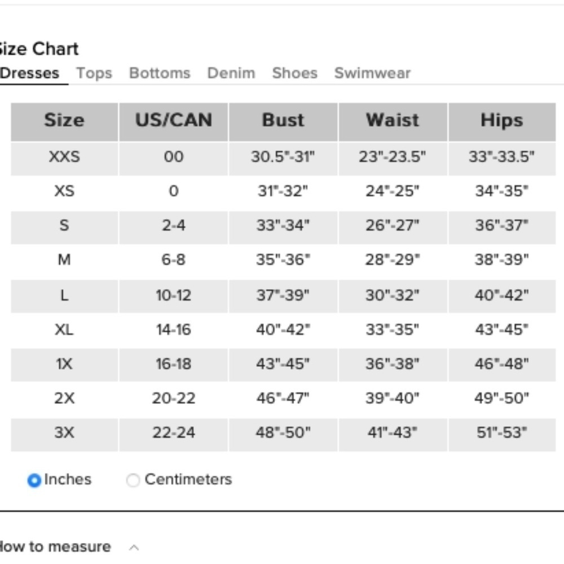Image resolution: width=564 pixels, height=564 pixels.
Task: Click the How to measure heading
Action: (55, 547)
